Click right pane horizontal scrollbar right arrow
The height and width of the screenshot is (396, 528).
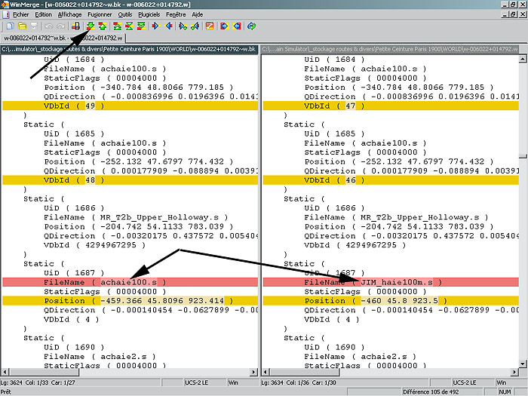tap(514, 372)
